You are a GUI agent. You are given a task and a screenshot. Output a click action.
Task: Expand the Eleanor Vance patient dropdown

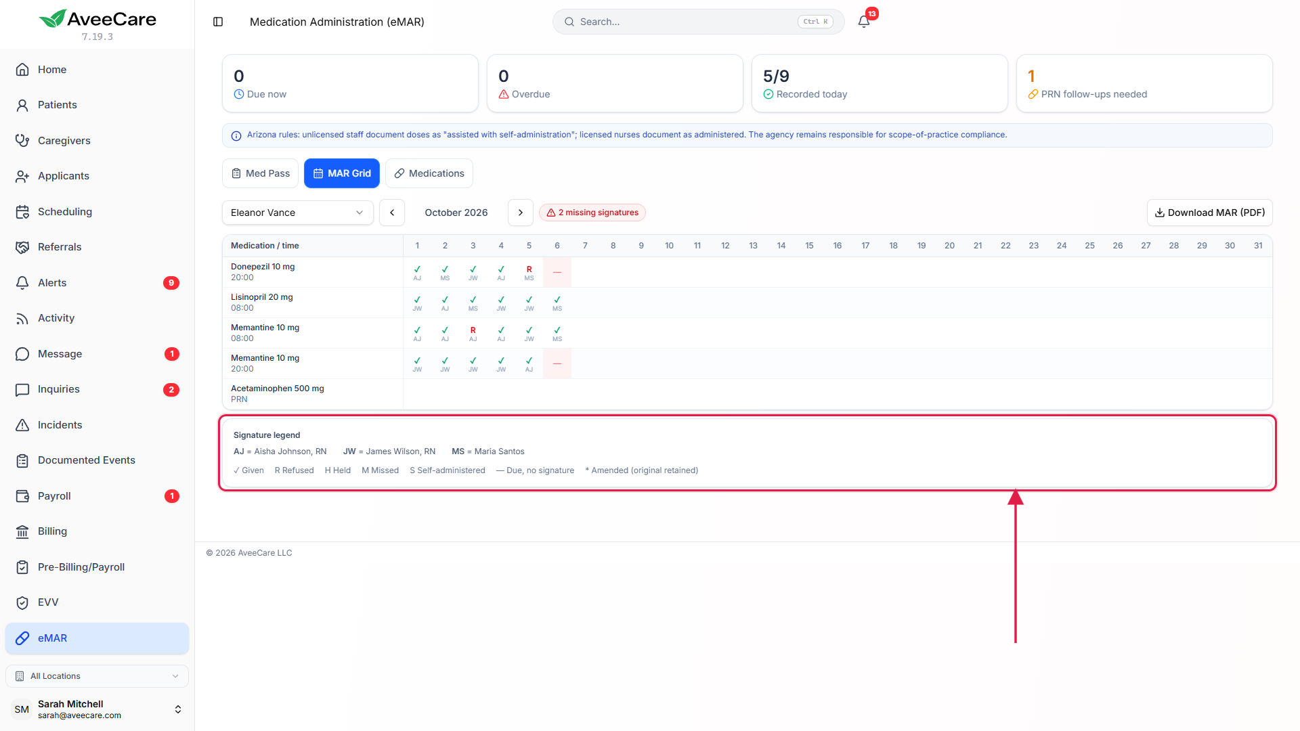(x=298, y=213)
